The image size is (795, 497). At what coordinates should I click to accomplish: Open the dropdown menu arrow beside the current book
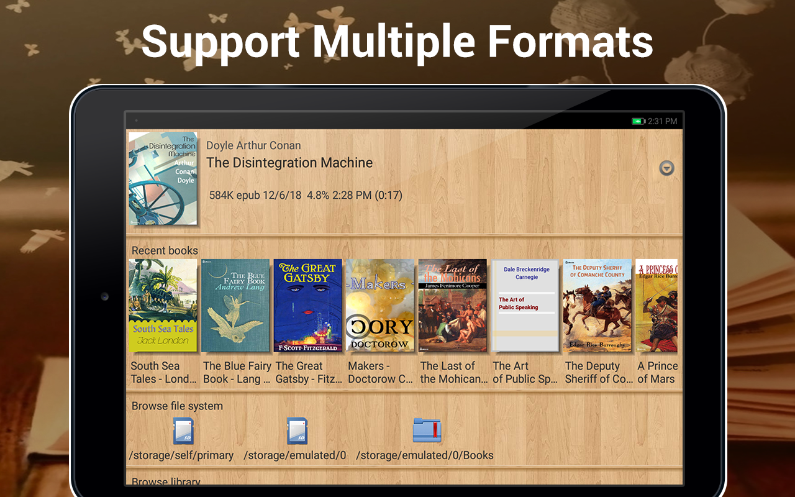tap(666, 168)
